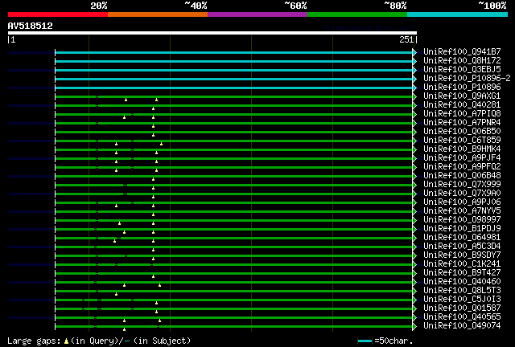Click the purple ~60% color legend segment
Image resolution: width=515 pixels, height=347 pixels.
(x=257, y=14)
